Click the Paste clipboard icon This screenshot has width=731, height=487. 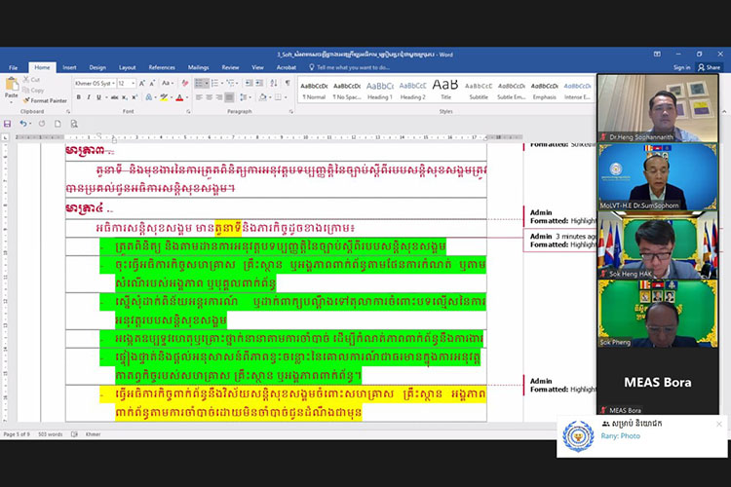pyautogui.click(x=12, y=85)
